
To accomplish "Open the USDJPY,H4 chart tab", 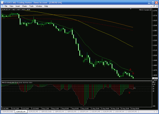I will coord(84,111).
